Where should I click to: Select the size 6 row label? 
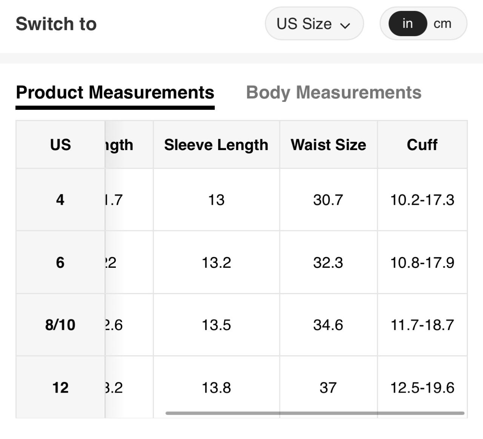click(60, 262)
